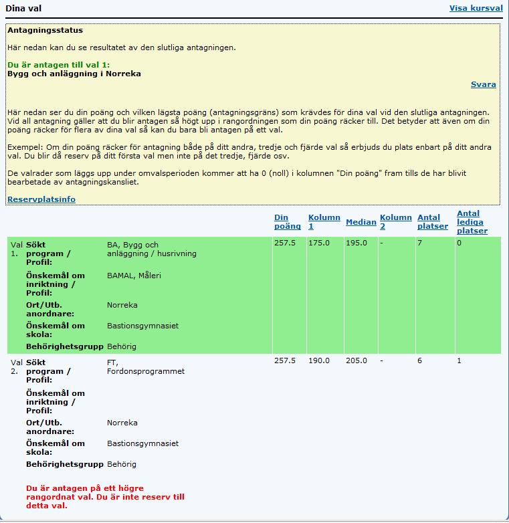Click the Antal lediga platser header
This screenshot has width=509, height=523.
click(x=472, y=222)
